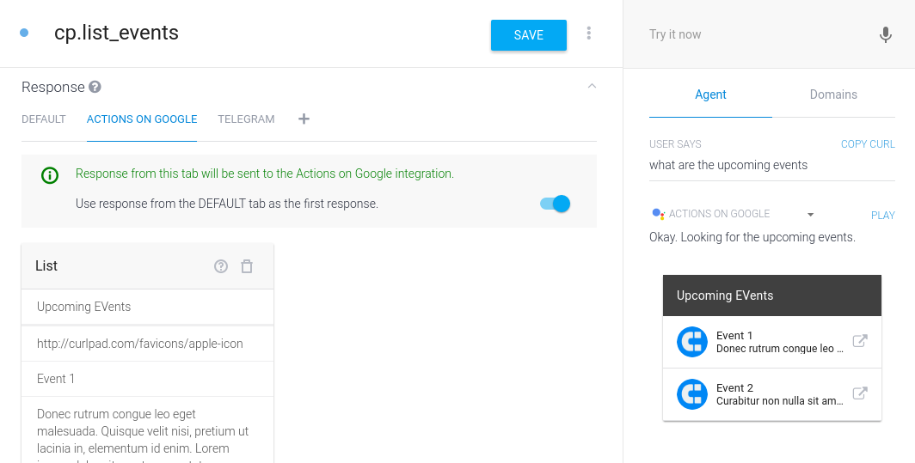Open the Actions on Google platform dropdown

click(810, 215)
